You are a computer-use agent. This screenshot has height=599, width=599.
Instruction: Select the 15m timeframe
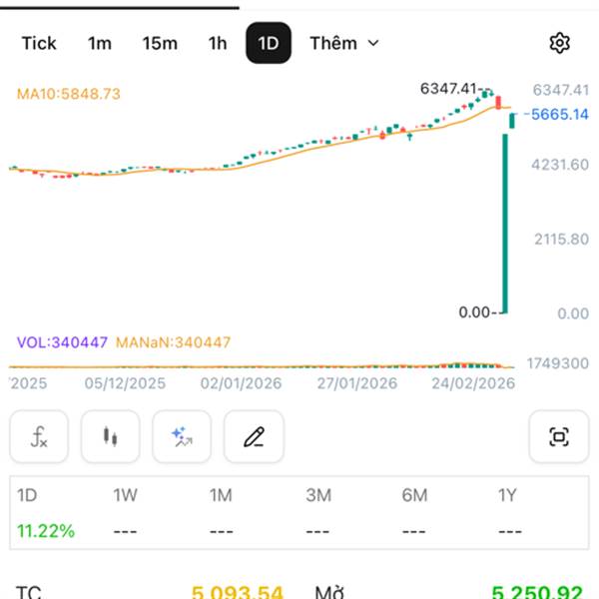click(160, 43)
